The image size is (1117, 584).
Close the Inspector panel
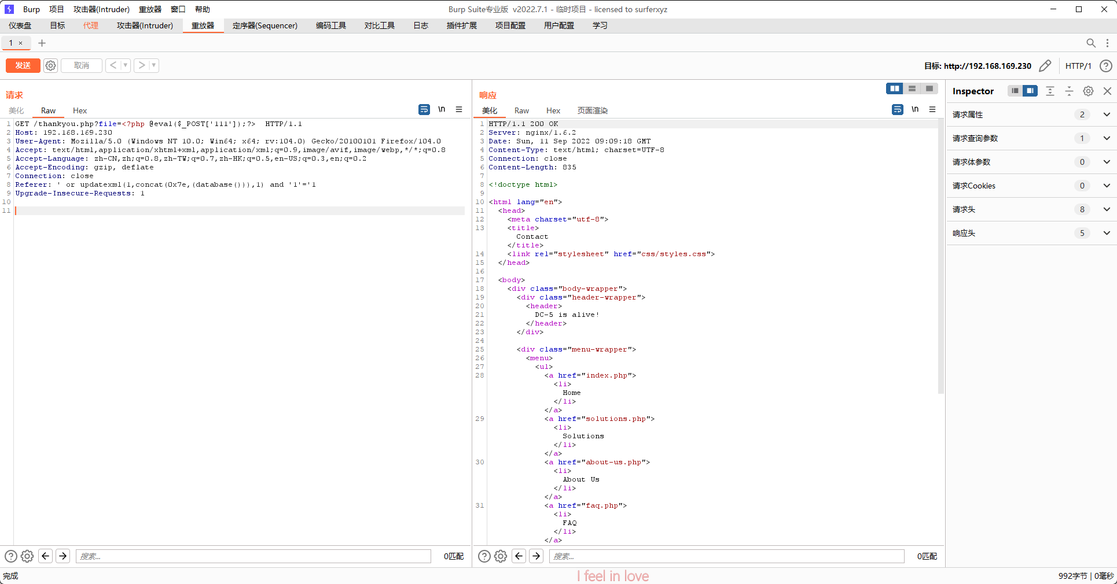coord(1107,91)
